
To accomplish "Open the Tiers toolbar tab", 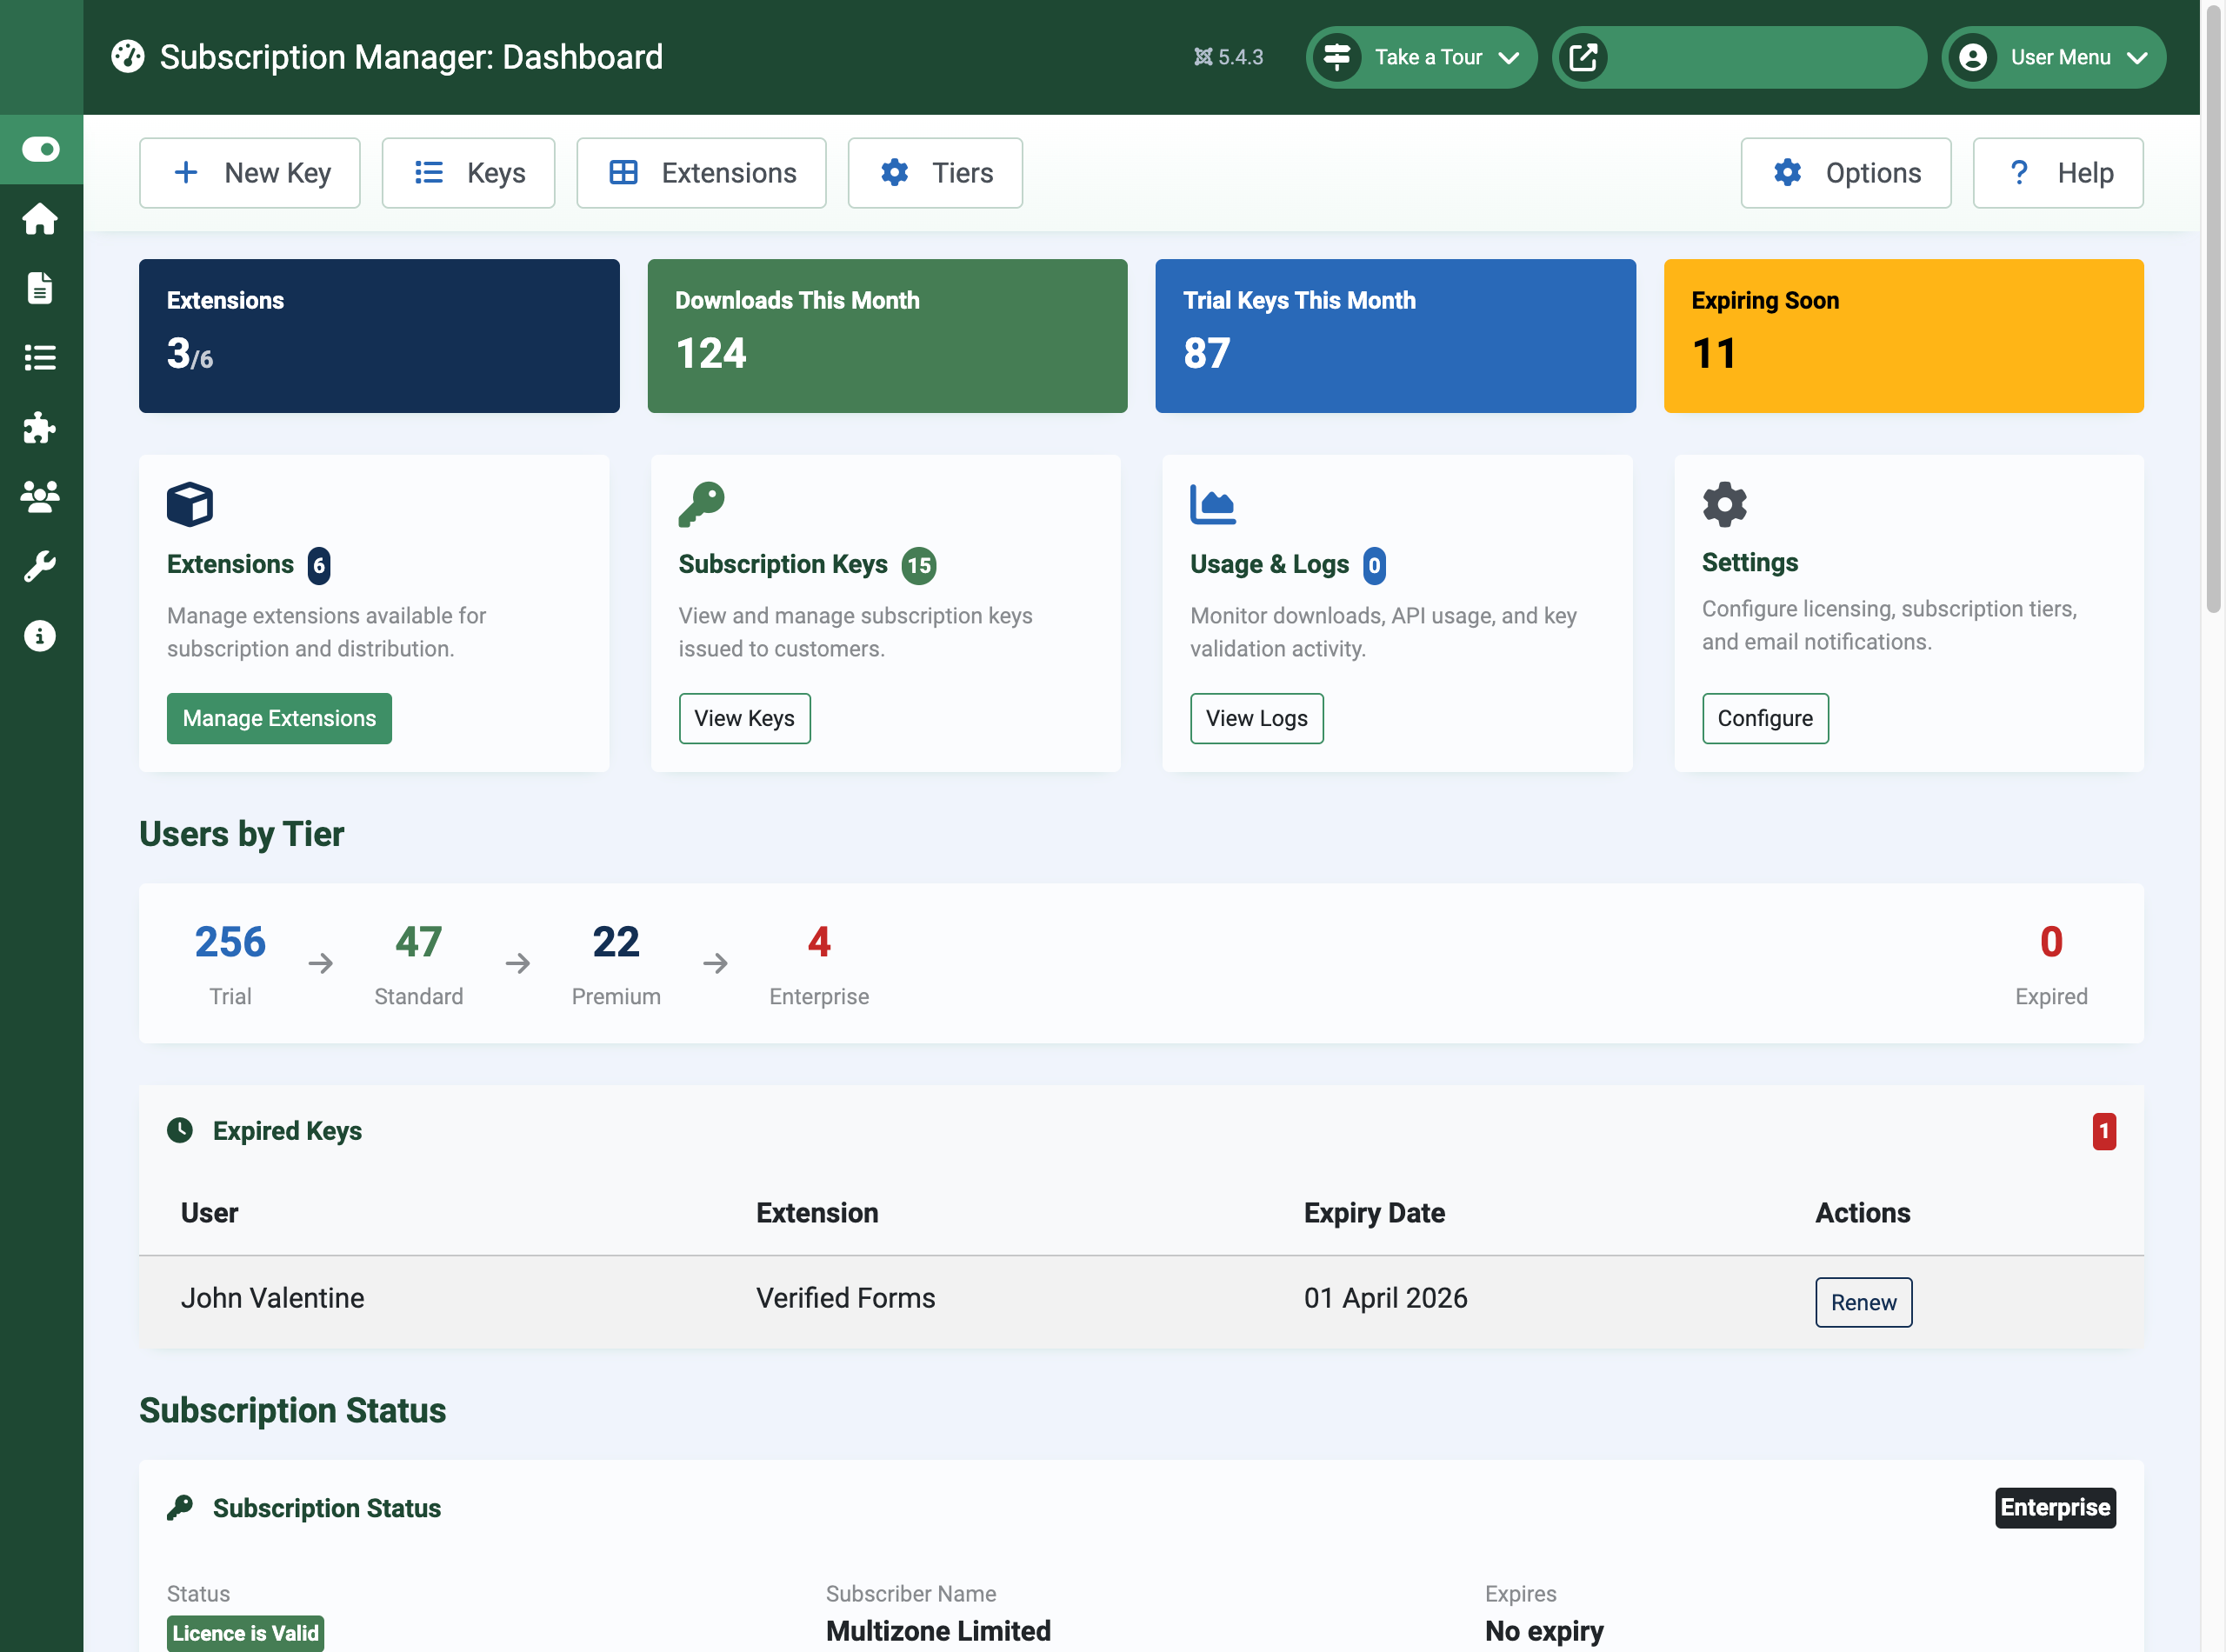I will pos(934,172).
